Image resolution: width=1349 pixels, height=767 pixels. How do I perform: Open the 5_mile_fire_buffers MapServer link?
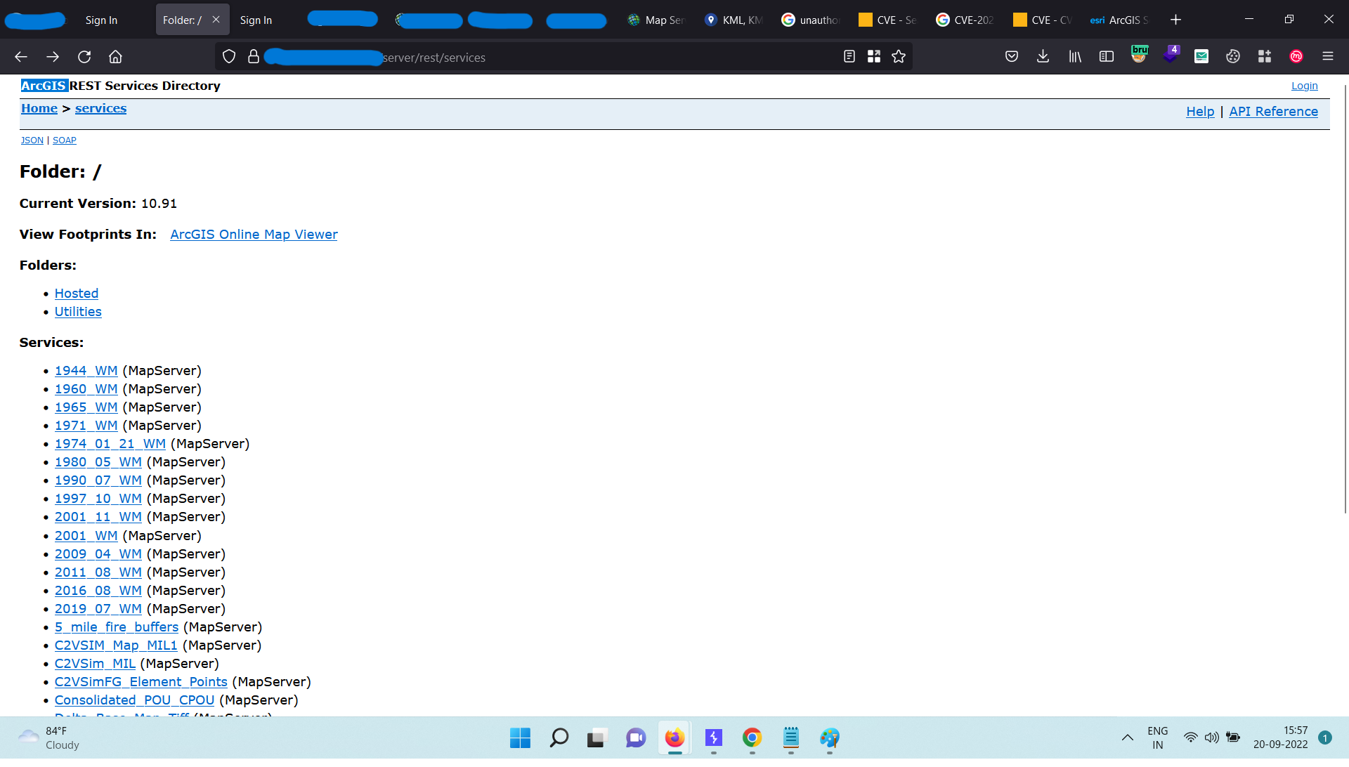[117, 627]
